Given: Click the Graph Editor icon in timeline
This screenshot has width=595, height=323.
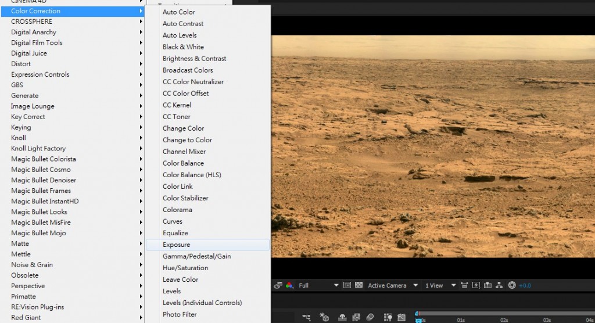Looking at the screenshot, I should tap(401, 317).
